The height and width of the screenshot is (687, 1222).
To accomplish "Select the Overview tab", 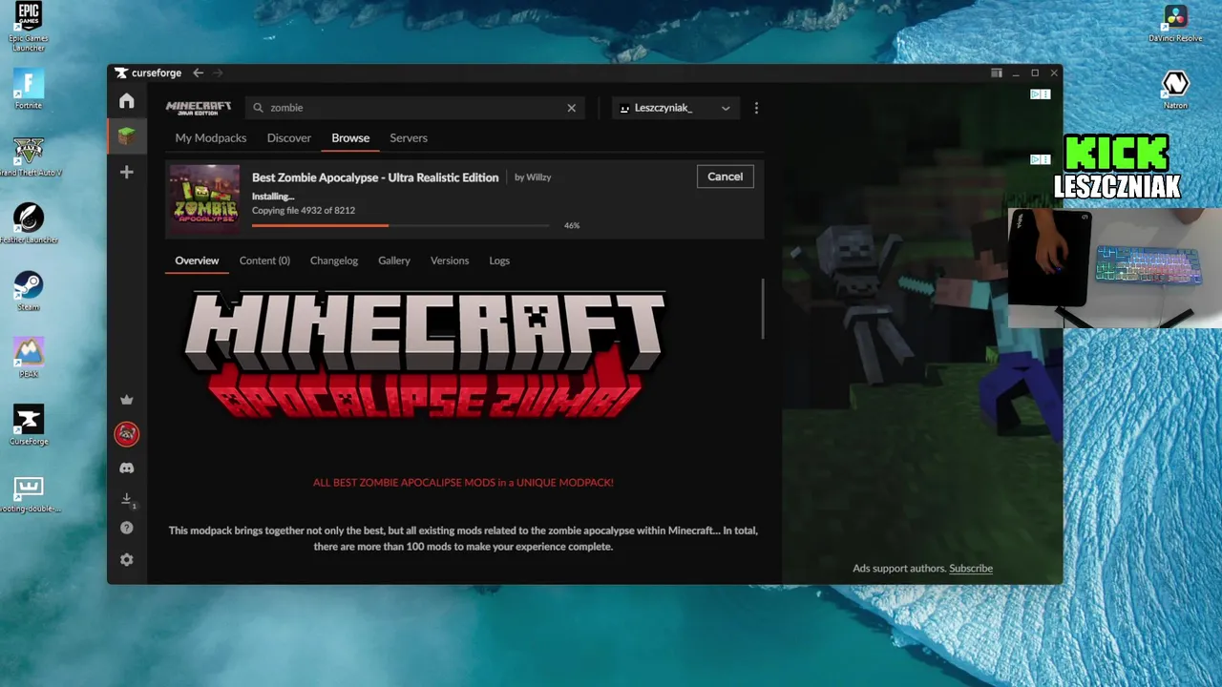I will point(197,260).
